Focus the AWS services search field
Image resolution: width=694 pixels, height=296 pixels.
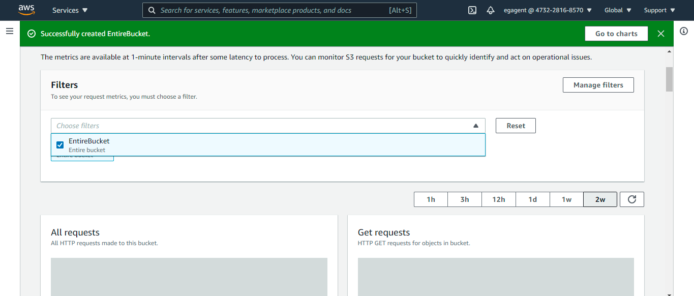(280, 10)
